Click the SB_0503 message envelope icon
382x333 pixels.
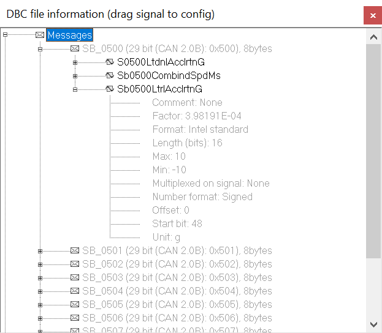(x=75, y=278)
